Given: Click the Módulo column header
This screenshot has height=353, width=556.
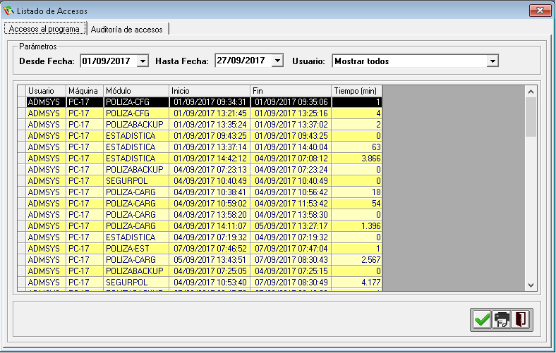Looking at the screenshot, I should [136, 91].
